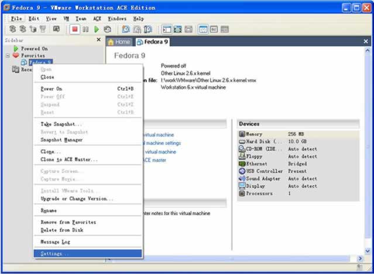Click the vertical scrollbar down arrow
This screenshot has height=274, width=374.
point(368,251)
